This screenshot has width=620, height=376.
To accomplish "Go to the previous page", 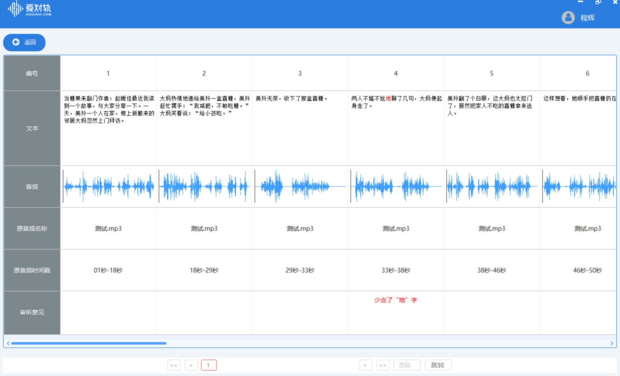I will [191, 365].
